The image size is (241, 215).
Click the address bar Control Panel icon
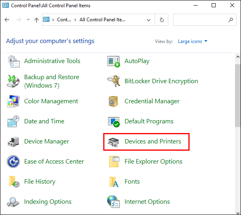pyautogui.click(x=46, y=20)
